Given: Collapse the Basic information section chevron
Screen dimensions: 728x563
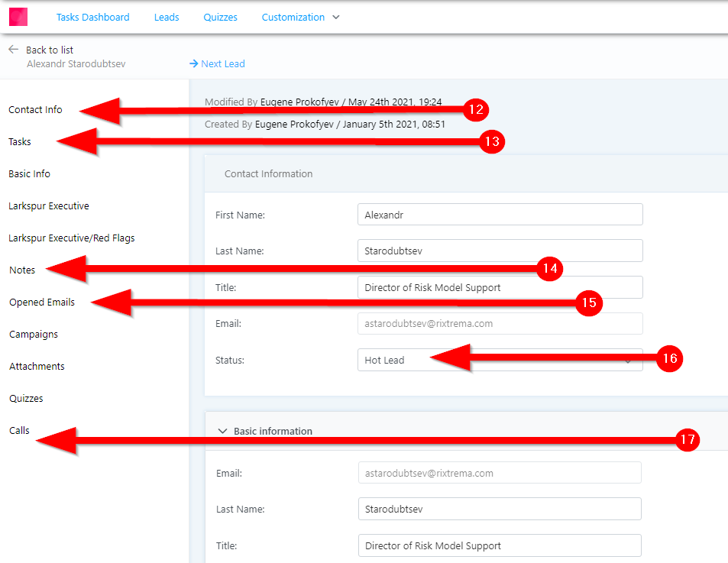Looking at the screenshot, I should point(222,431).
